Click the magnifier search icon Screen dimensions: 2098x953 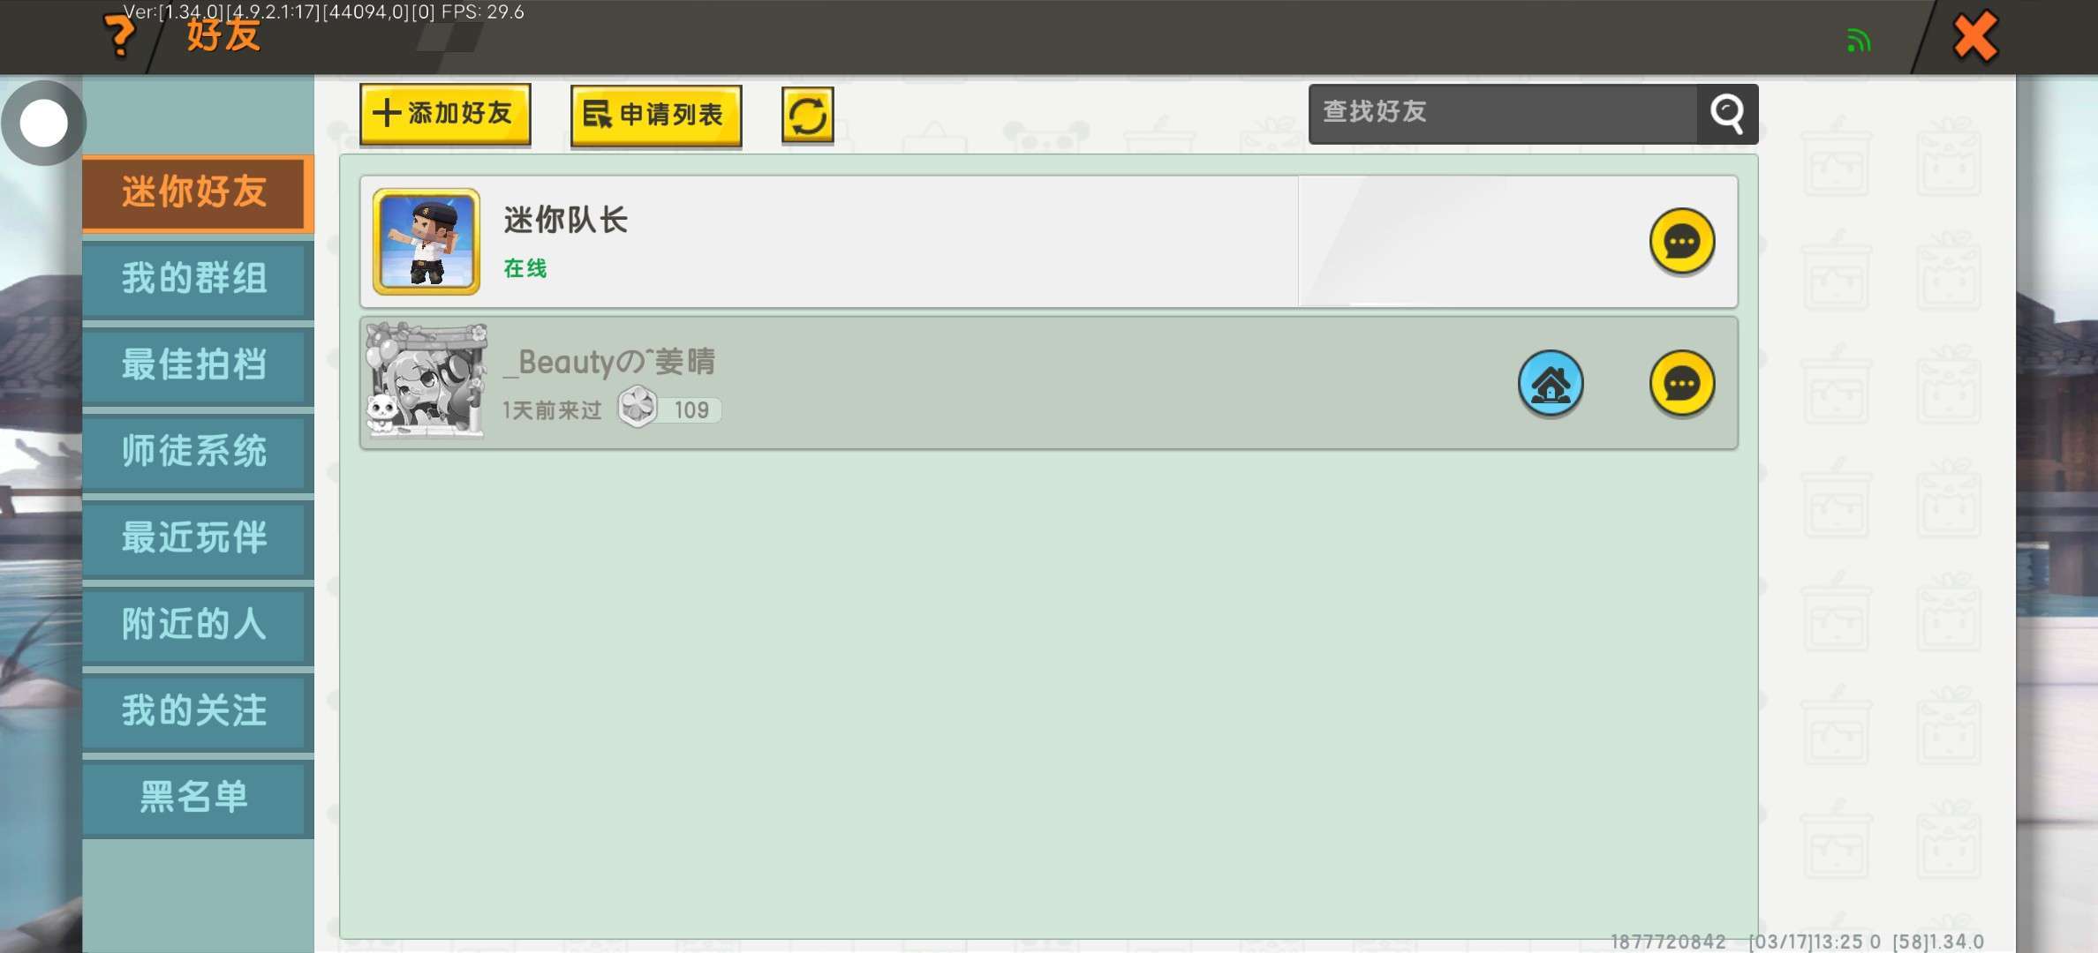pyautogui.click(x=1727, y=114)
